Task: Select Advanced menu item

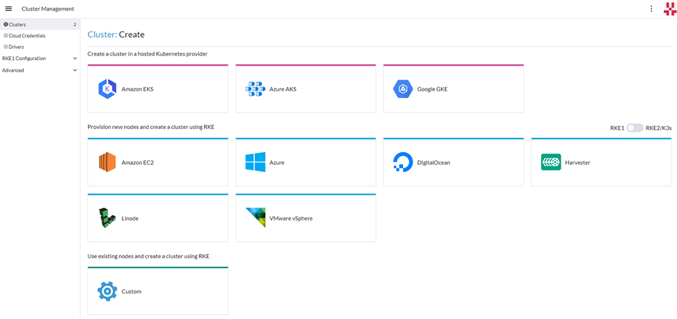Action: 13,70
